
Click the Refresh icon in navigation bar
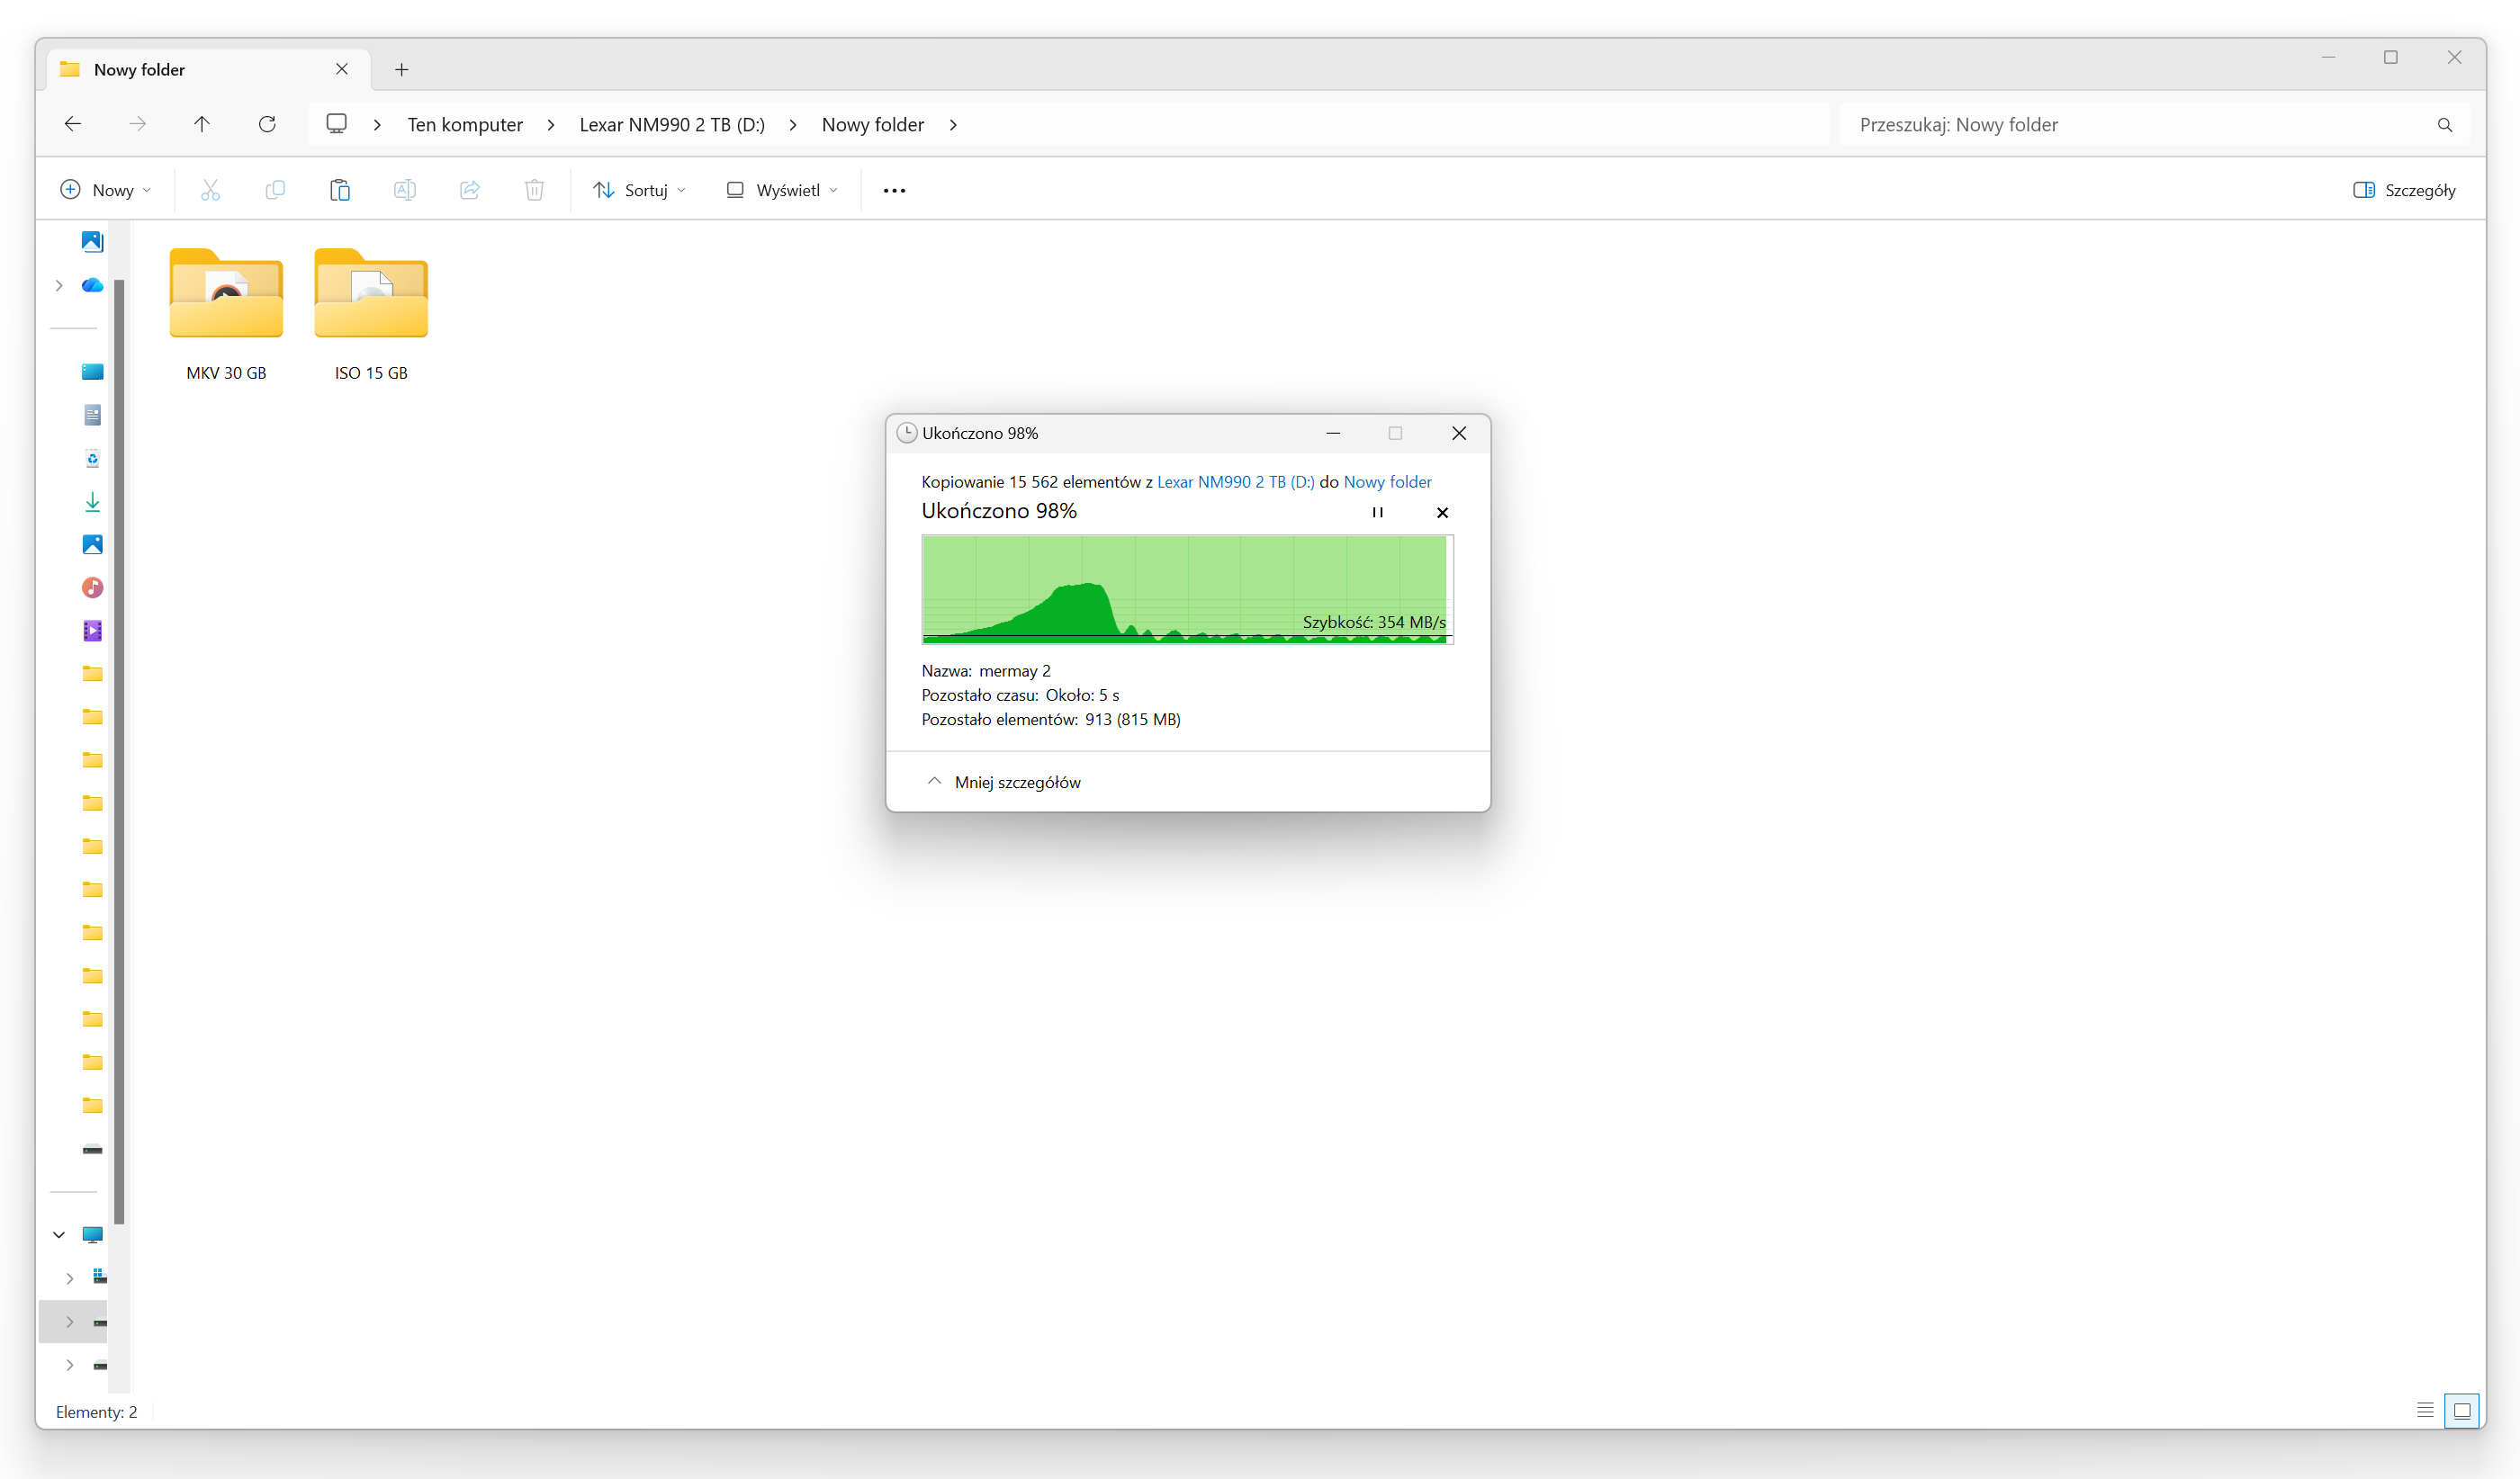[x=267, y=124]
